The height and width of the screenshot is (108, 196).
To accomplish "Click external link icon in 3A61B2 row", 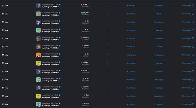I will [x=193, y=47].
